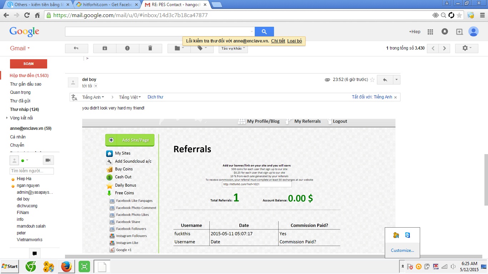Open 'Hộp thư đến (1.563)' inbox folder
The image size is (488, 274).
pyautogui.click(x=29, y=76)
